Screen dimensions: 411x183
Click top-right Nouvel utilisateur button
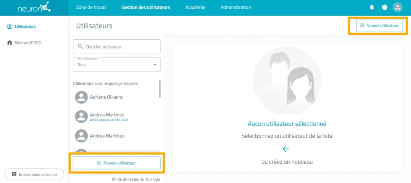379,26
